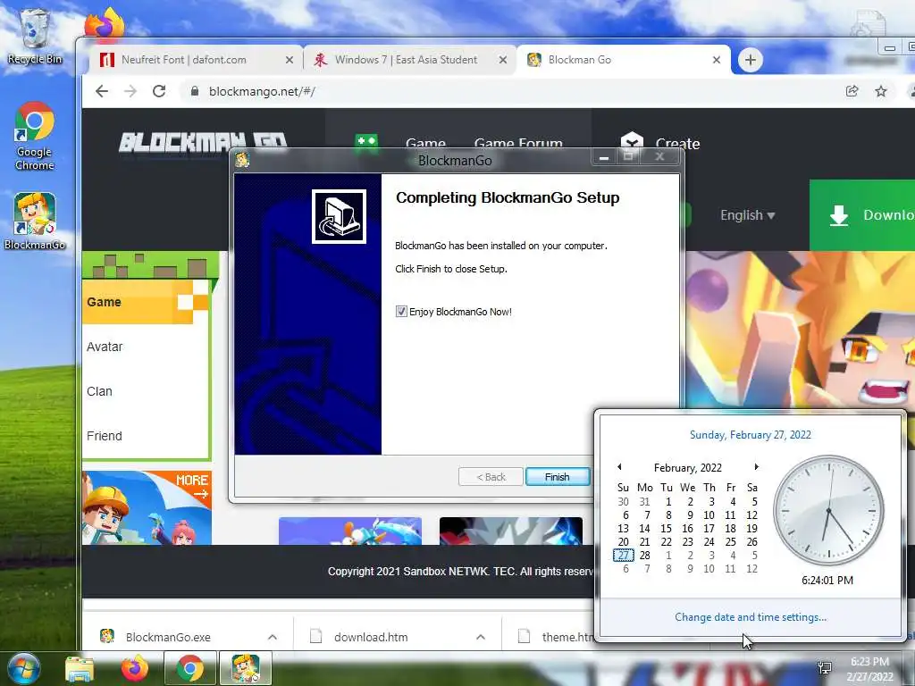Open the English language dropdown

coord(748,215)
